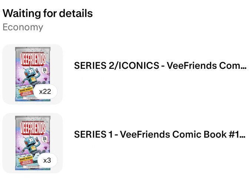Open the Series 1 comic pack thumbnail
Viewport: 252px width, 178px height.
[32, 143]
